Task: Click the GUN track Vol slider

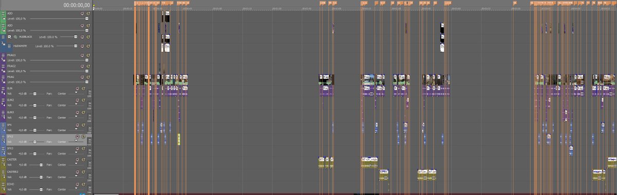Action: tap(37, 93)
